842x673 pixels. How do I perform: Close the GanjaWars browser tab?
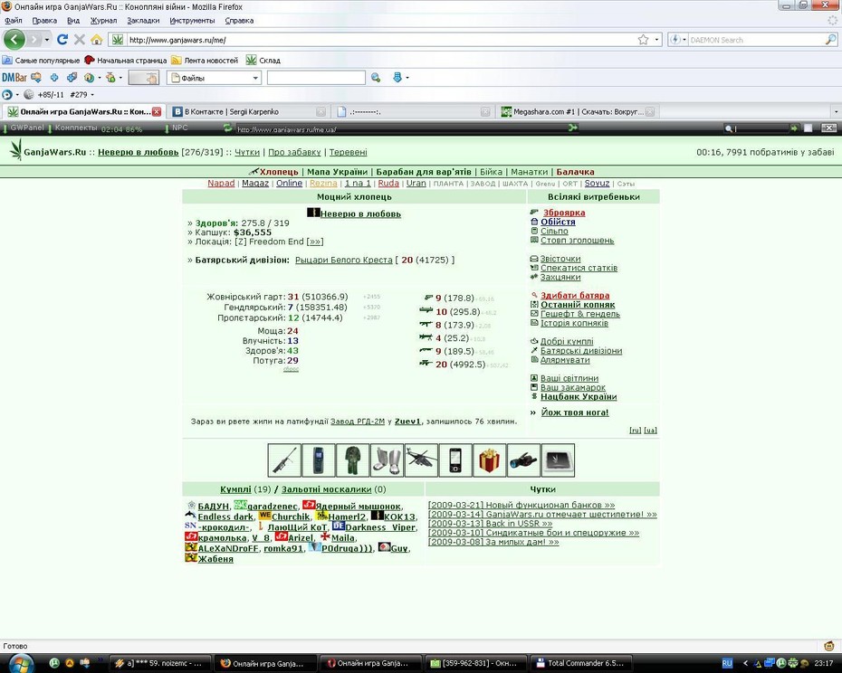click(x=157, y=111)
